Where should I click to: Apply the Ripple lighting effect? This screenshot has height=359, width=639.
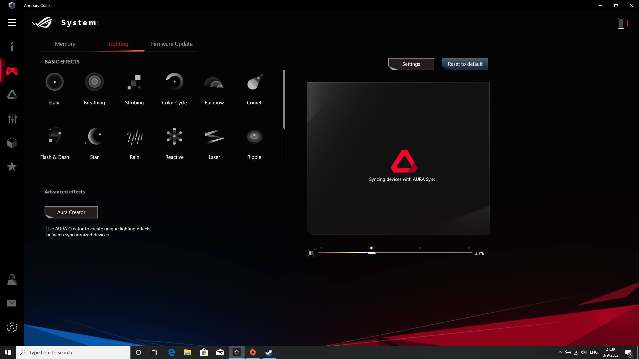tap(254, 136)
